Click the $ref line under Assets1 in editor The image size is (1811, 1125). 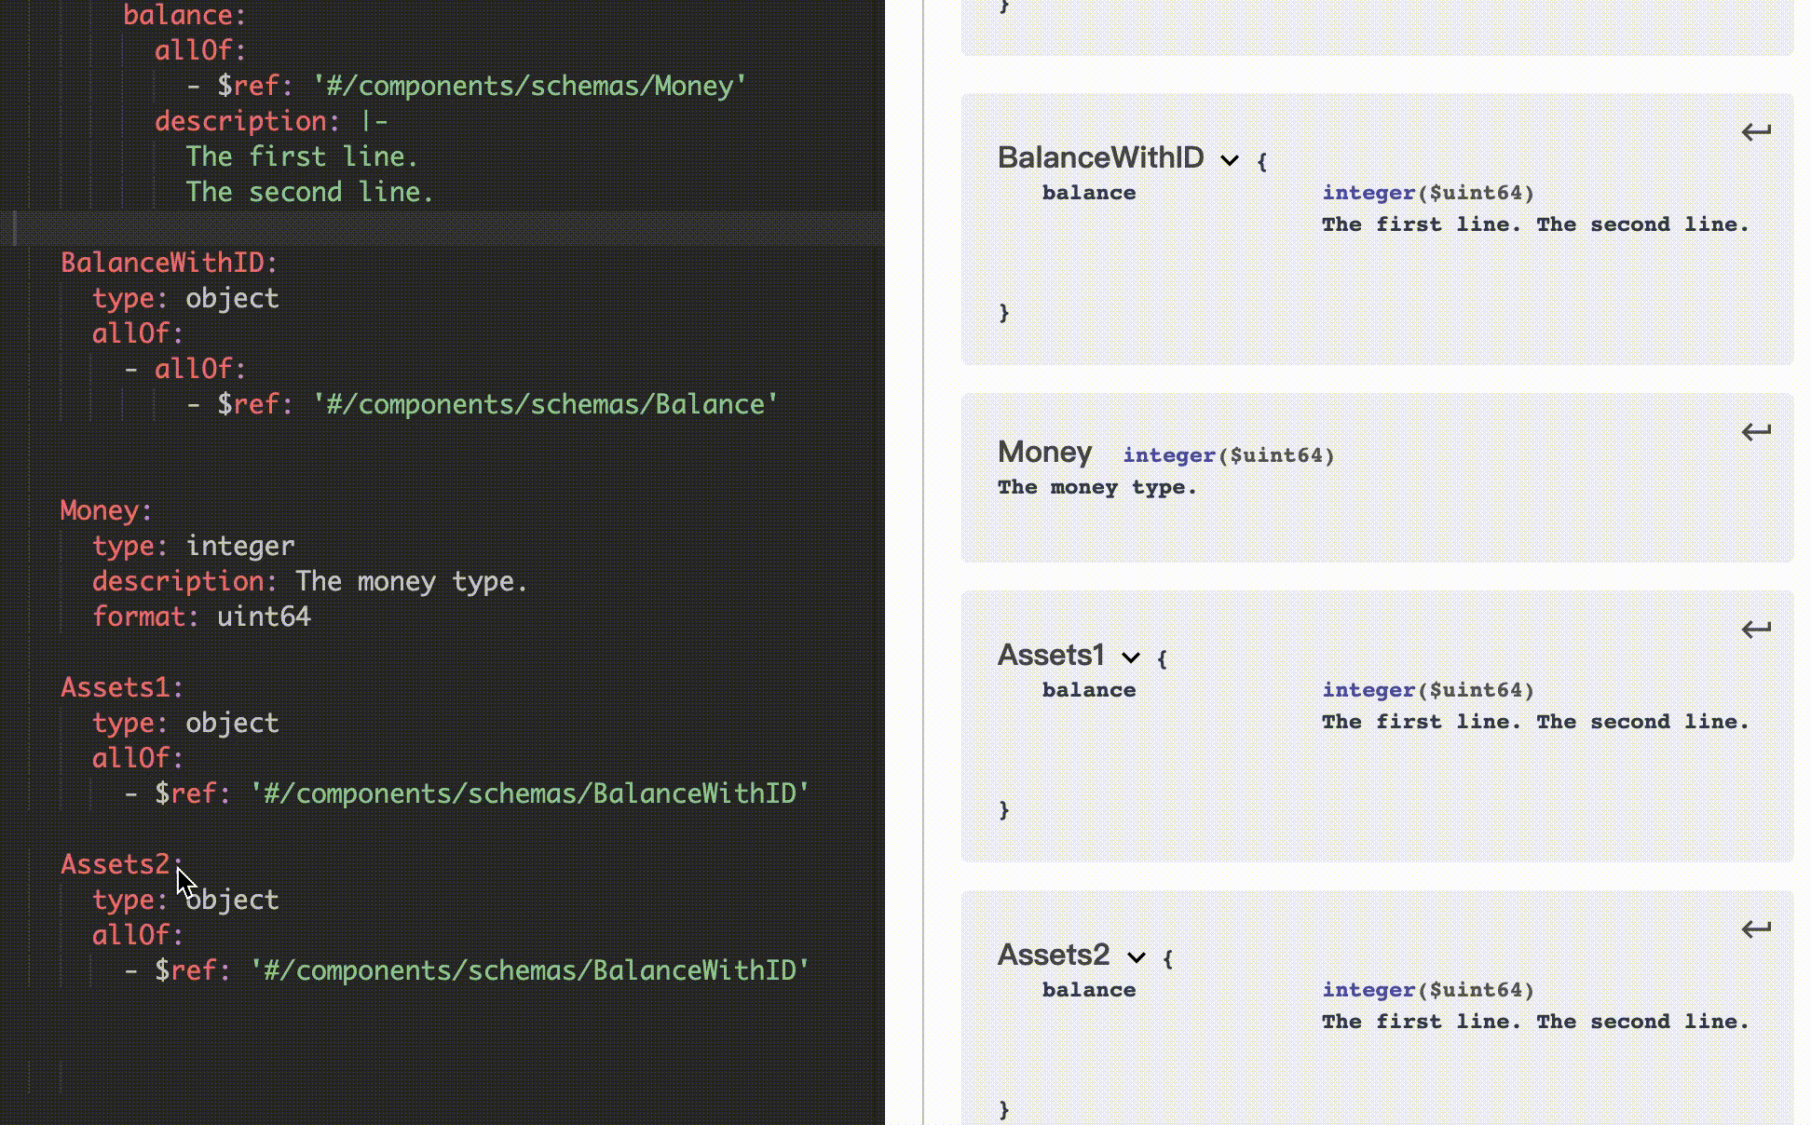point(467,793)
